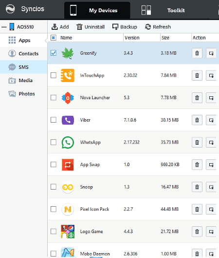This screenshot has height=258, width=219.
Task: Select the Pixel Icon Pack row
Action: tap(133, 209)
